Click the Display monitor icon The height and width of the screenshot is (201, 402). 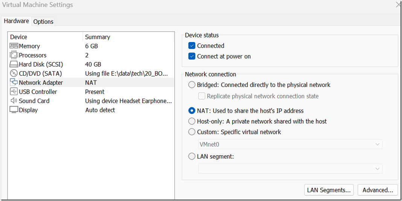14,110
